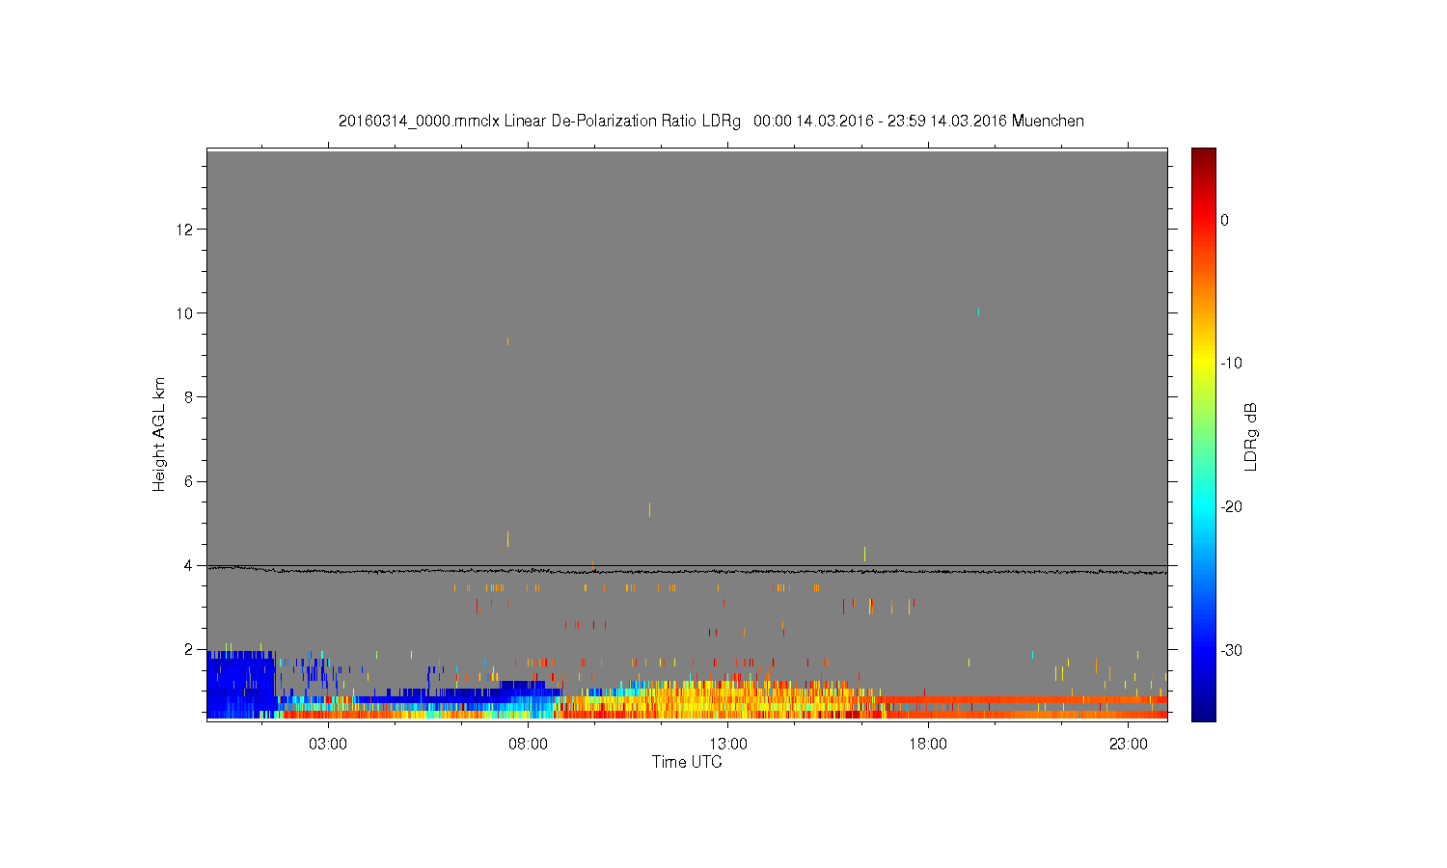Click the height tick label 4
Viewport: 1447px width, 868px height.
point(190,565)
